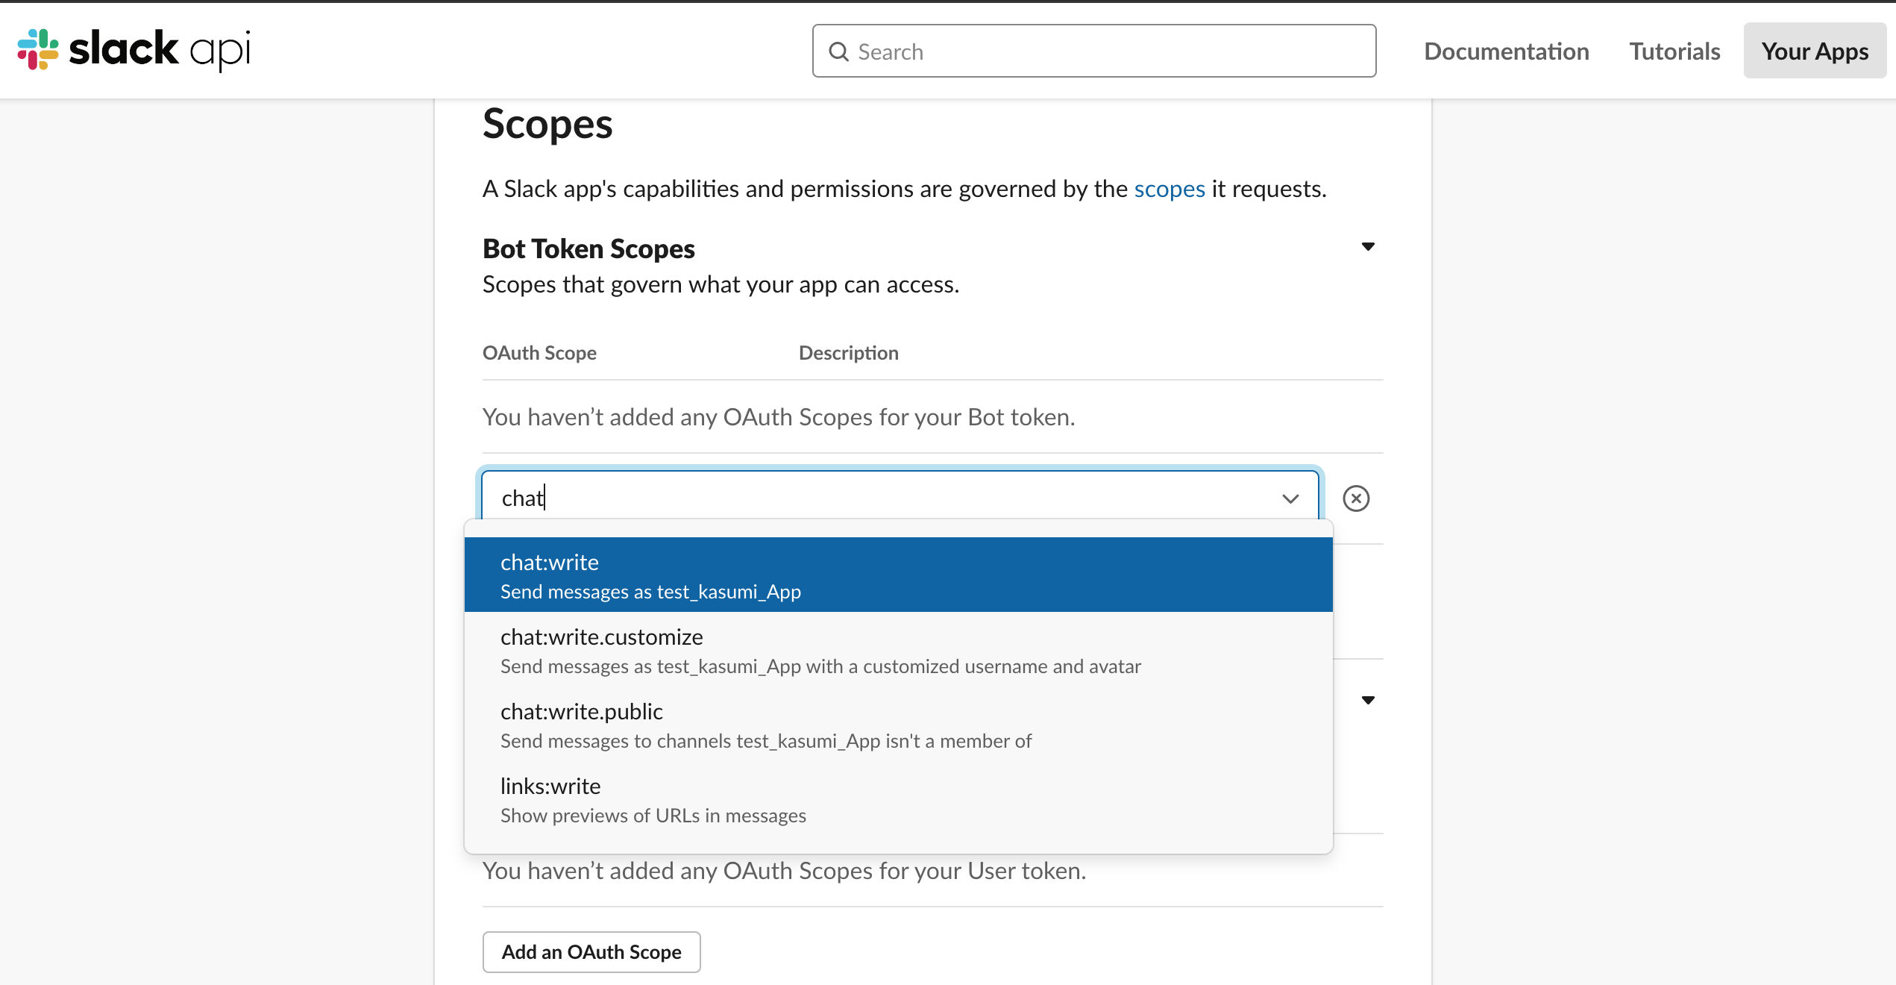
Task: Click the search magnifier icon
Action: 838,51
